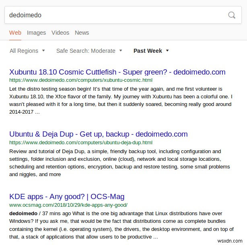The width and height of the screenshot is (247, 245).
Task: Open the Images results tab
Action: pyautogui.click(x=36, y=33)
